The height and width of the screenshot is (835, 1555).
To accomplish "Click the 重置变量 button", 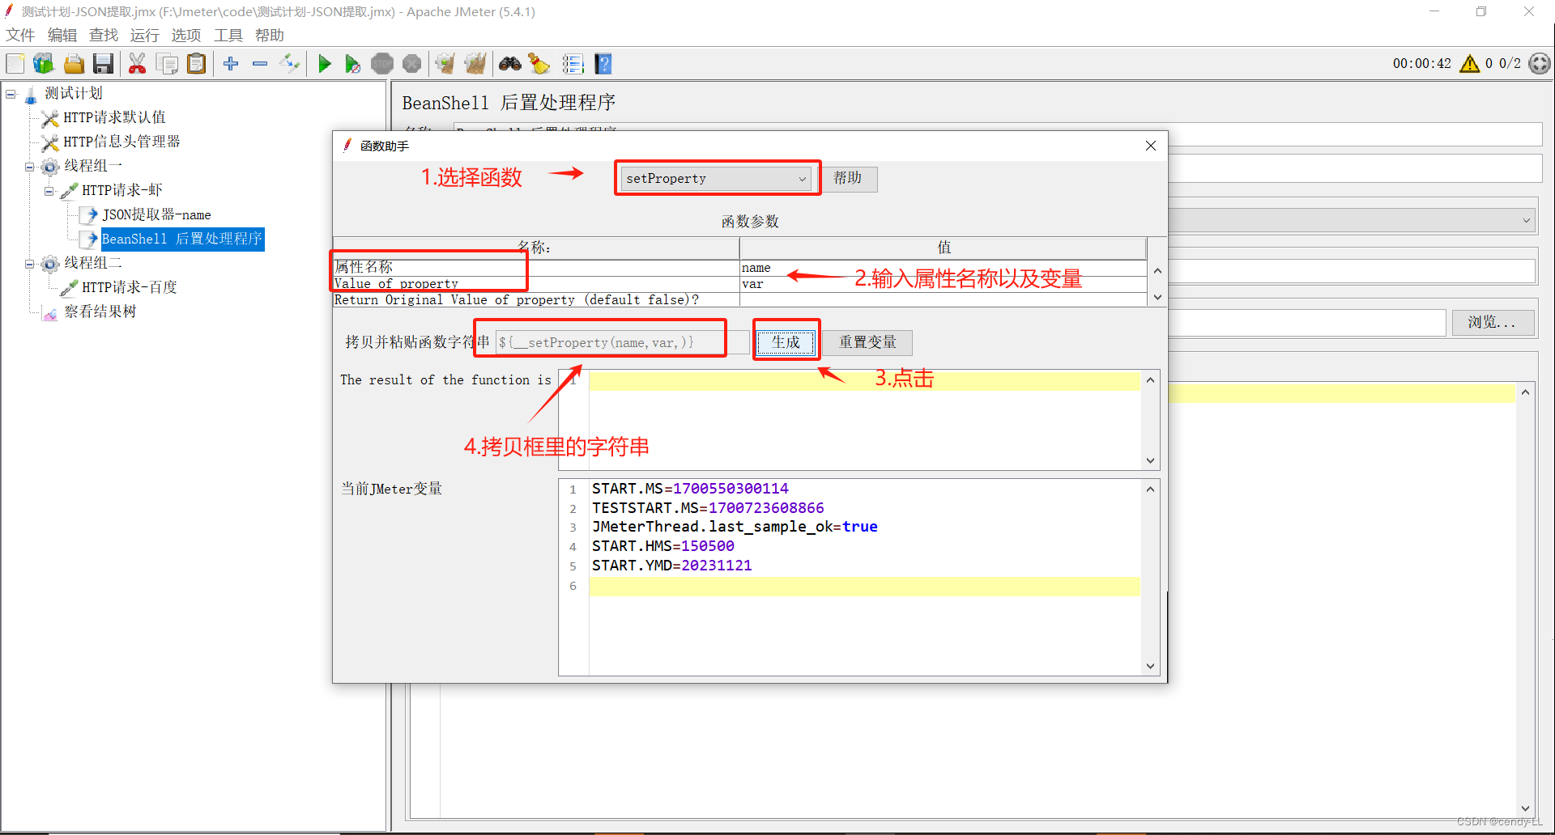I will click(867, 342).
